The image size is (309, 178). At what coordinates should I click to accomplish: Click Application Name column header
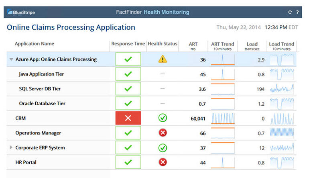click(x=35, y=44)
